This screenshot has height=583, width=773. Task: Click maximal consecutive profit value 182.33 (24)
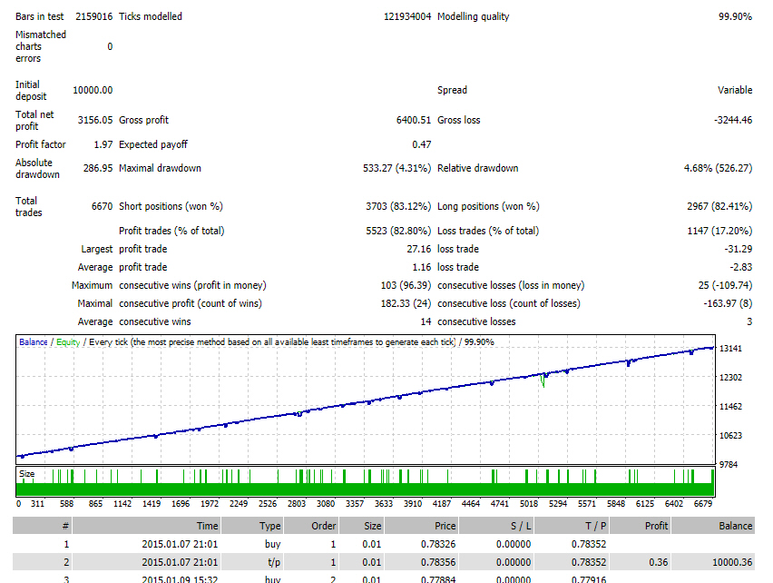click(406, 304)
